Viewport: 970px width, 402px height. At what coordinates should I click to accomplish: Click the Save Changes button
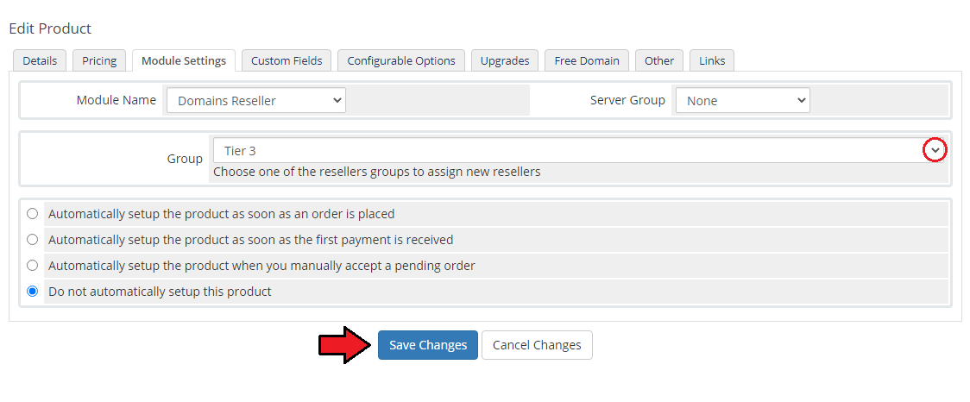tap(427, 345)
